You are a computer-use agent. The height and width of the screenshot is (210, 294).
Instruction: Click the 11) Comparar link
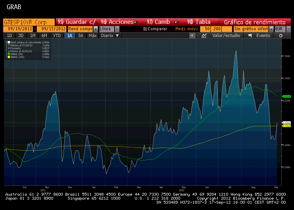155,29
